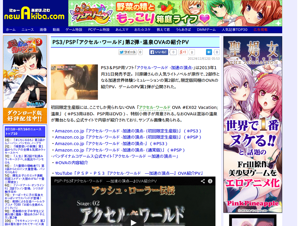This screenshot has height=226, width=301.
Task: Click the red 広告掲載 menu link
Action: [260, 30]
